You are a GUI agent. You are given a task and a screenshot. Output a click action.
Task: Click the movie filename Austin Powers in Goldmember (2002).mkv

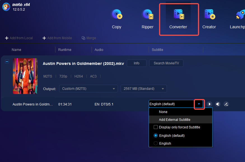[x=83, y=64]
